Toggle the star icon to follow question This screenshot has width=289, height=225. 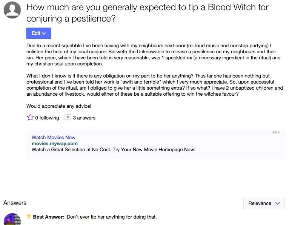tap(30, 118)
